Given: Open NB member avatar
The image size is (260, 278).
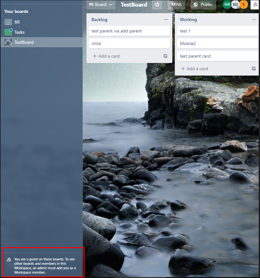Looking at the screenshot, I should click(x=227, y=4).
